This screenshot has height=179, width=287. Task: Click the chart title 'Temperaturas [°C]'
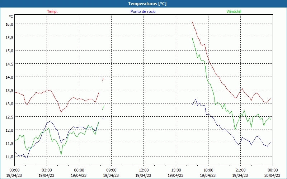tap(147, 4)
